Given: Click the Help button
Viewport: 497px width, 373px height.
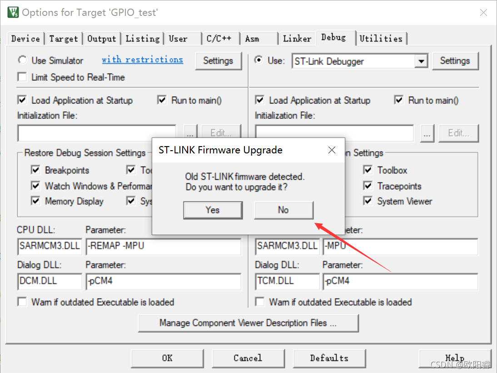Looking at the screenshot, I should pyautogui.click(x=455, y=358).
